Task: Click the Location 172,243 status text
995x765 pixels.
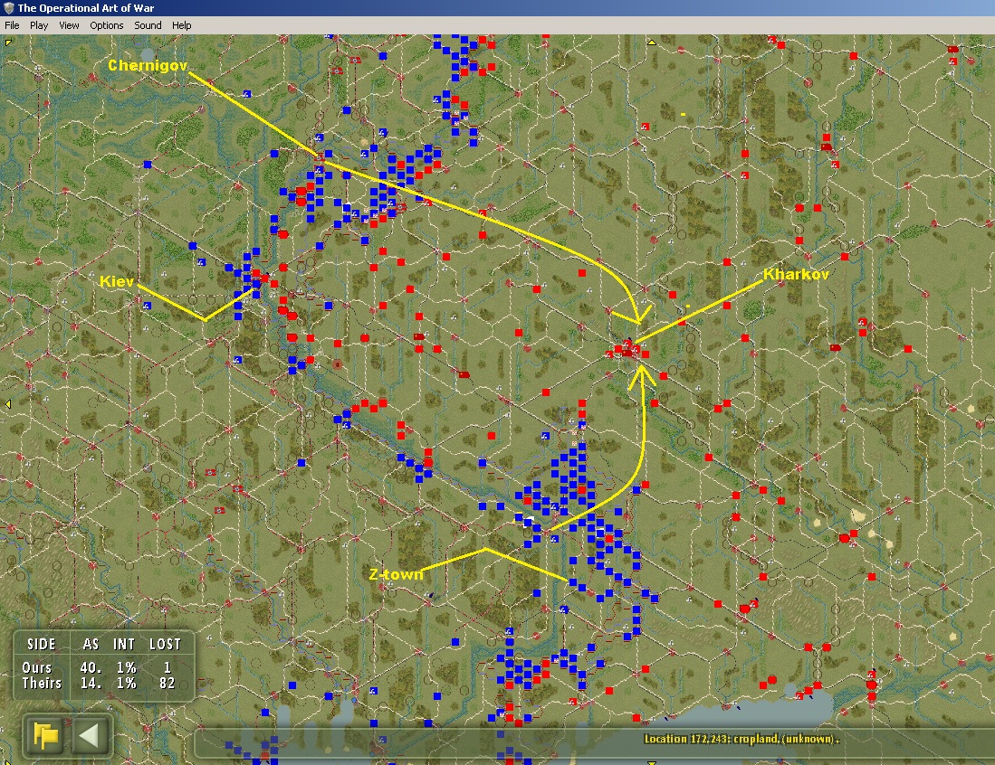Action: pos(741,739)
